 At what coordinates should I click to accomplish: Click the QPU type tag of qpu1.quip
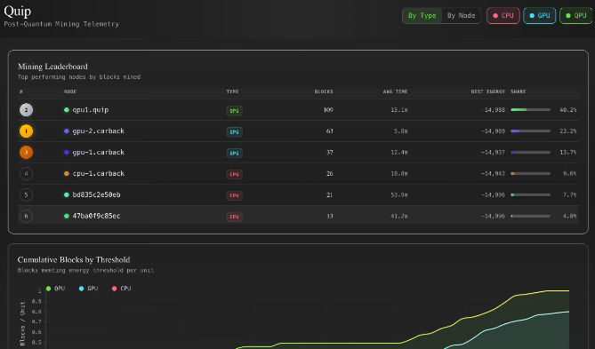(x=234, y=111)
